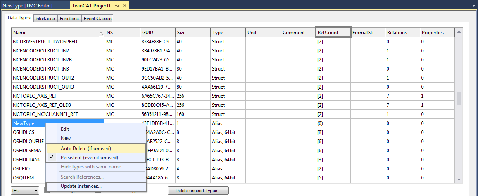478x196 pixels.
Task: Sort by the Comment column header
Action: [298, 33]
